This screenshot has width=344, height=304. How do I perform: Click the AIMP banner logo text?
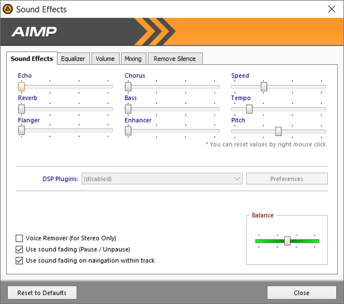(x=34, y=32)
